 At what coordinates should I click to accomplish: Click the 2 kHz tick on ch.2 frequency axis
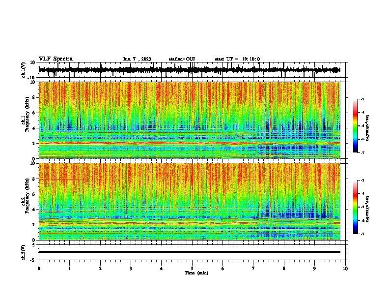[x=34, y=224]
